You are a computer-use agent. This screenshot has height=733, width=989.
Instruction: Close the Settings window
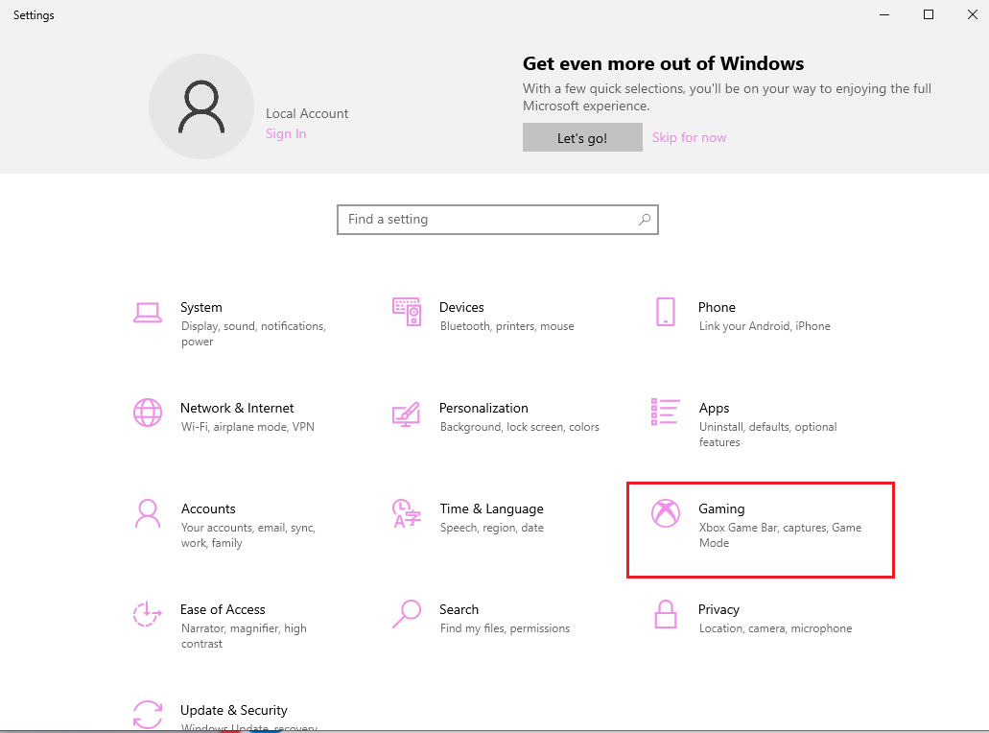972,14
